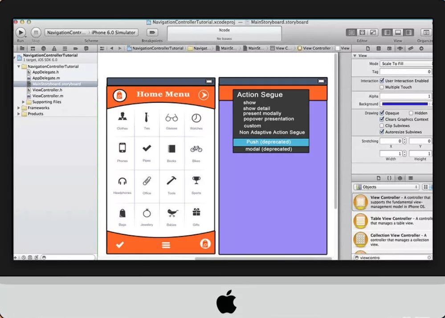Viewport: 445px width, 318px height.
Task: Go back with jump bar left arrow
Action: tap(112, 48)
